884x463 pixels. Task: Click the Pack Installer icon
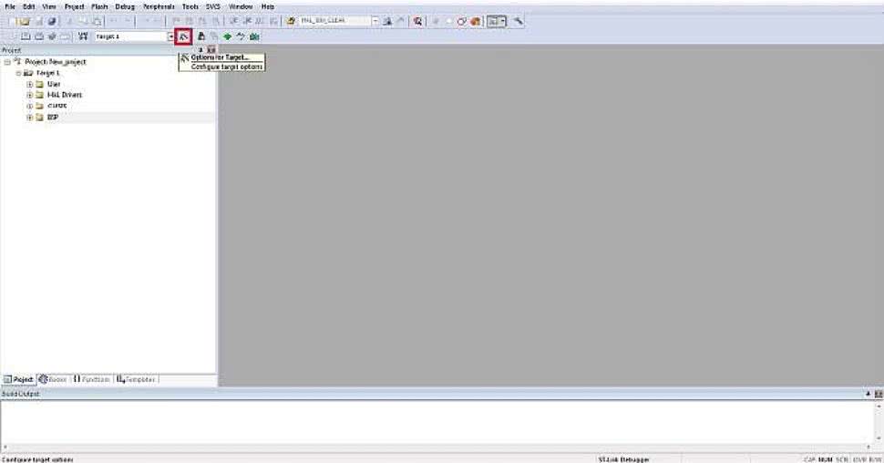[x=254, y=36]
